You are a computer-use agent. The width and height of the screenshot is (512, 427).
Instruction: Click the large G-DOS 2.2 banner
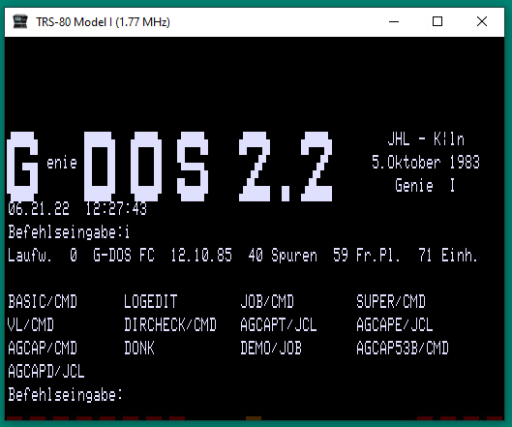coord(169,167)
